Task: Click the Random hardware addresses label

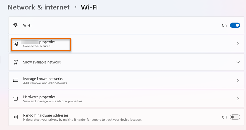Action: pos(45,115)
